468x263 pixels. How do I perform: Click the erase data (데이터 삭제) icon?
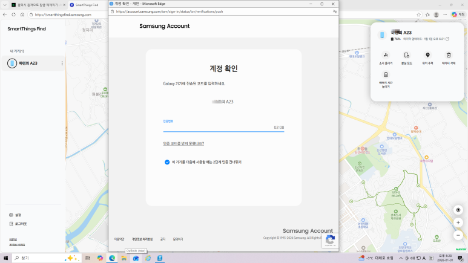(x=449, y=55)
